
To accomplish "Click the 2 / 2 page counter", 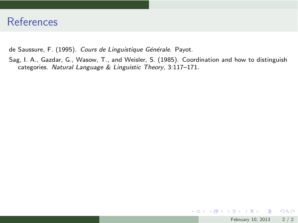I will tap(288, 219).
